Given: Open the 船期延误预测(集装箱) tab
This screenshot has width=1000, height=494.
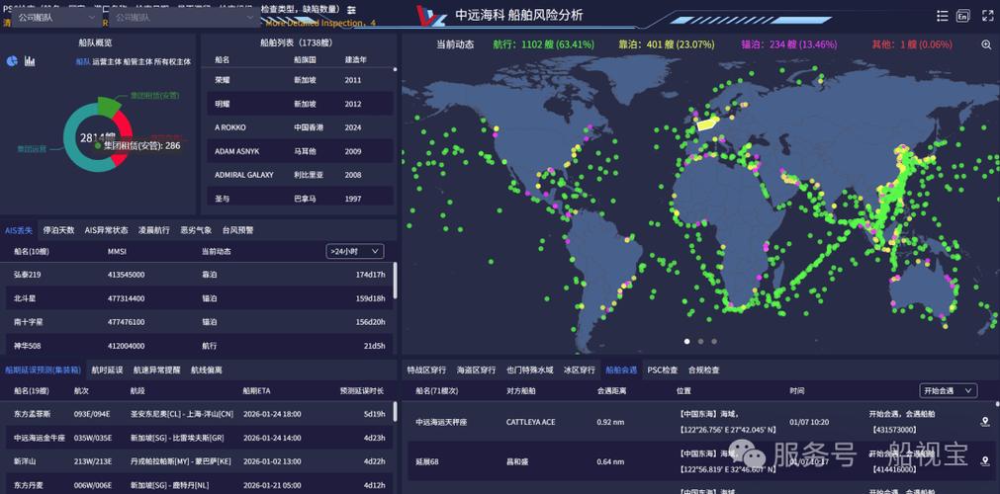Looking at the screenshot, I should [x=43, y=370].
